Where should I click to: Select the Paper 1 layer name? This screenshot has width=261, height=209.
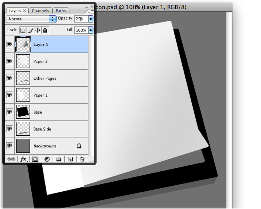click(40, 95)
